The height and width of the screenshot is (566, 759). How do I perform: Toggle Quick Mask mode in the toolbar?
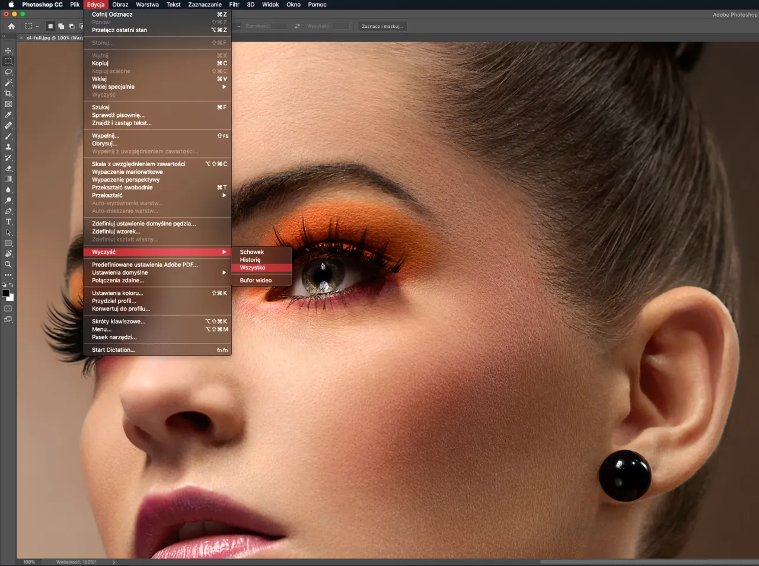[8, 308]
